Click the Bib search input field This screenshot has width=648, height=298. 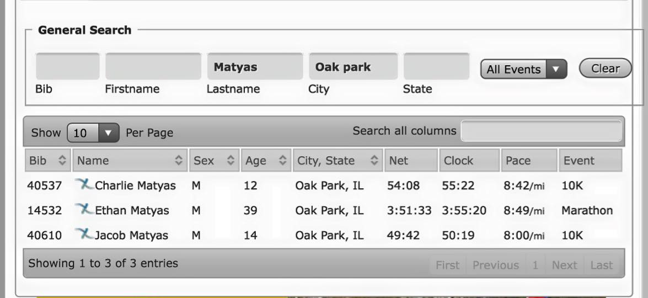click(67, 67)
